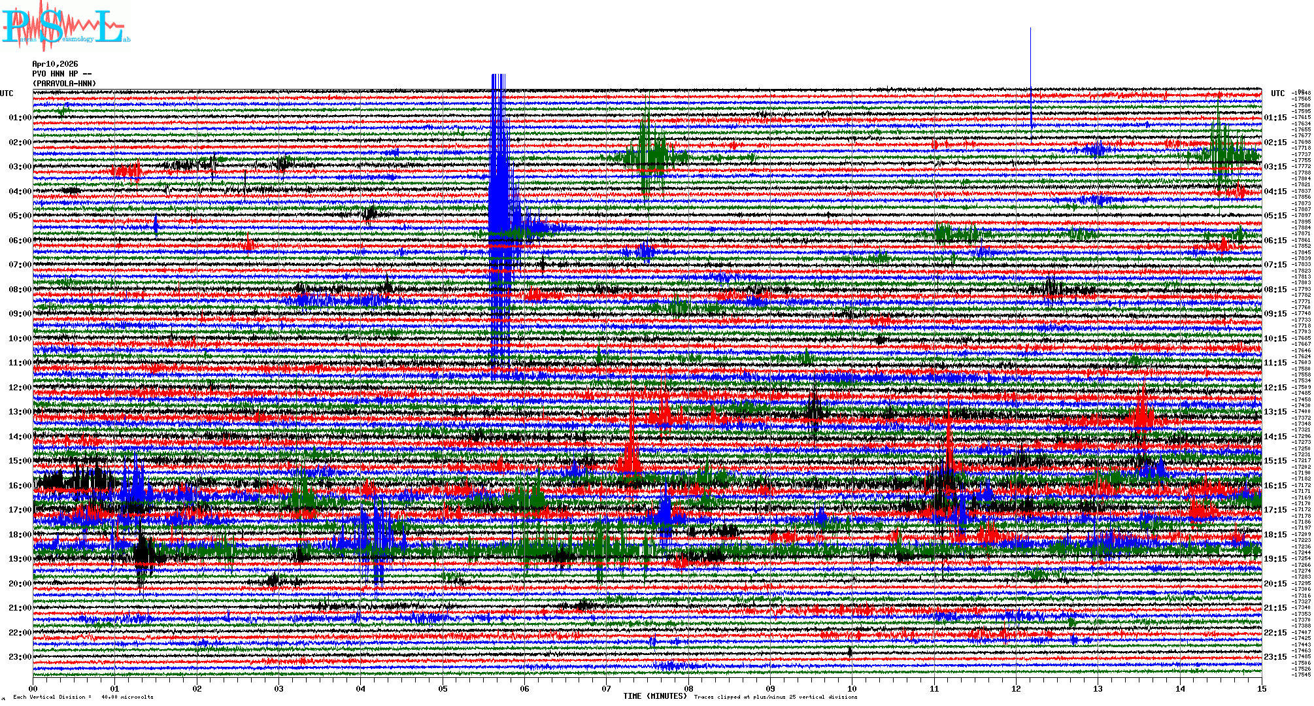
Task: Click the Each Vertical Division scale note
Action: click(x=83, y=698)
